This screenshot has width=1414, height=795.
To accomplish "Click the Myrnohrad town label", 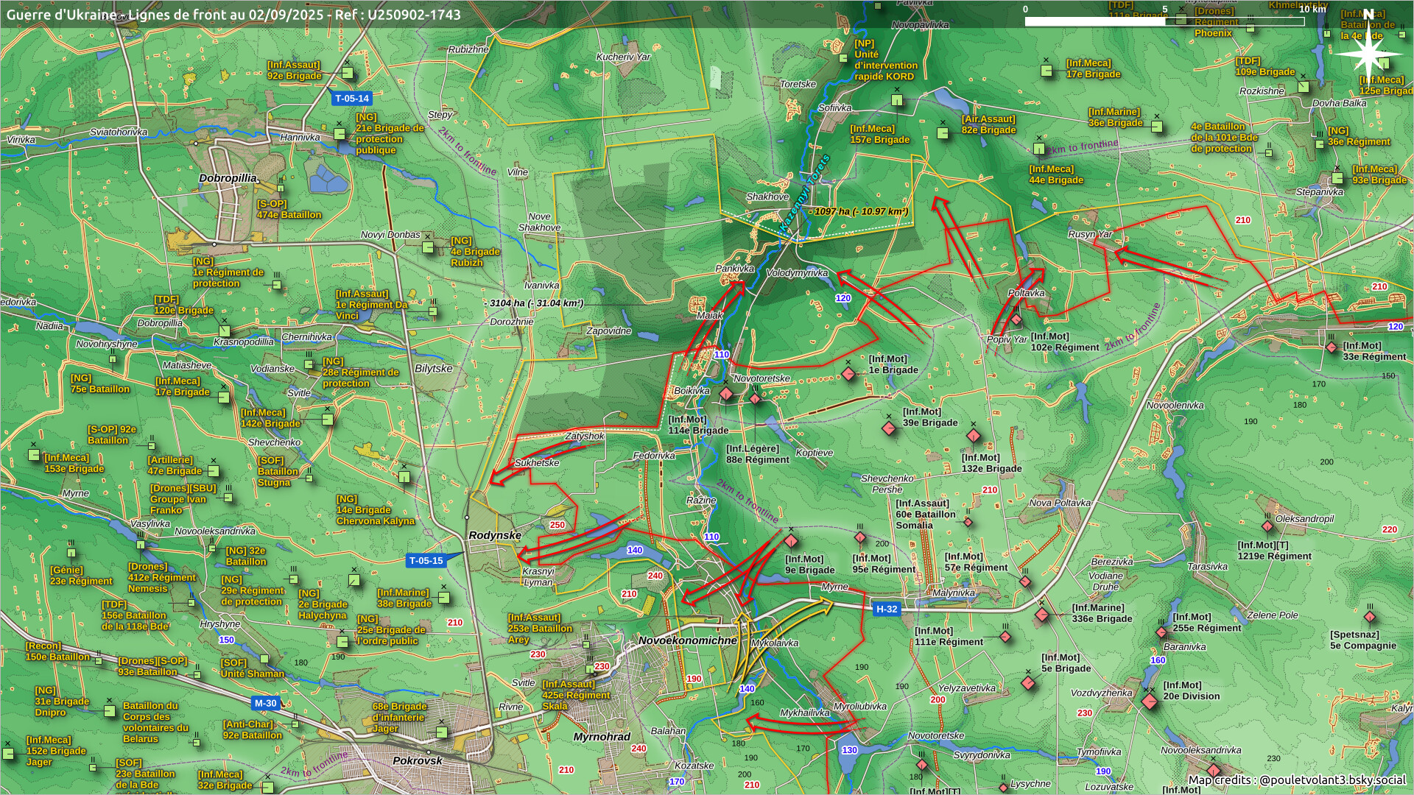I will (602, 736).
